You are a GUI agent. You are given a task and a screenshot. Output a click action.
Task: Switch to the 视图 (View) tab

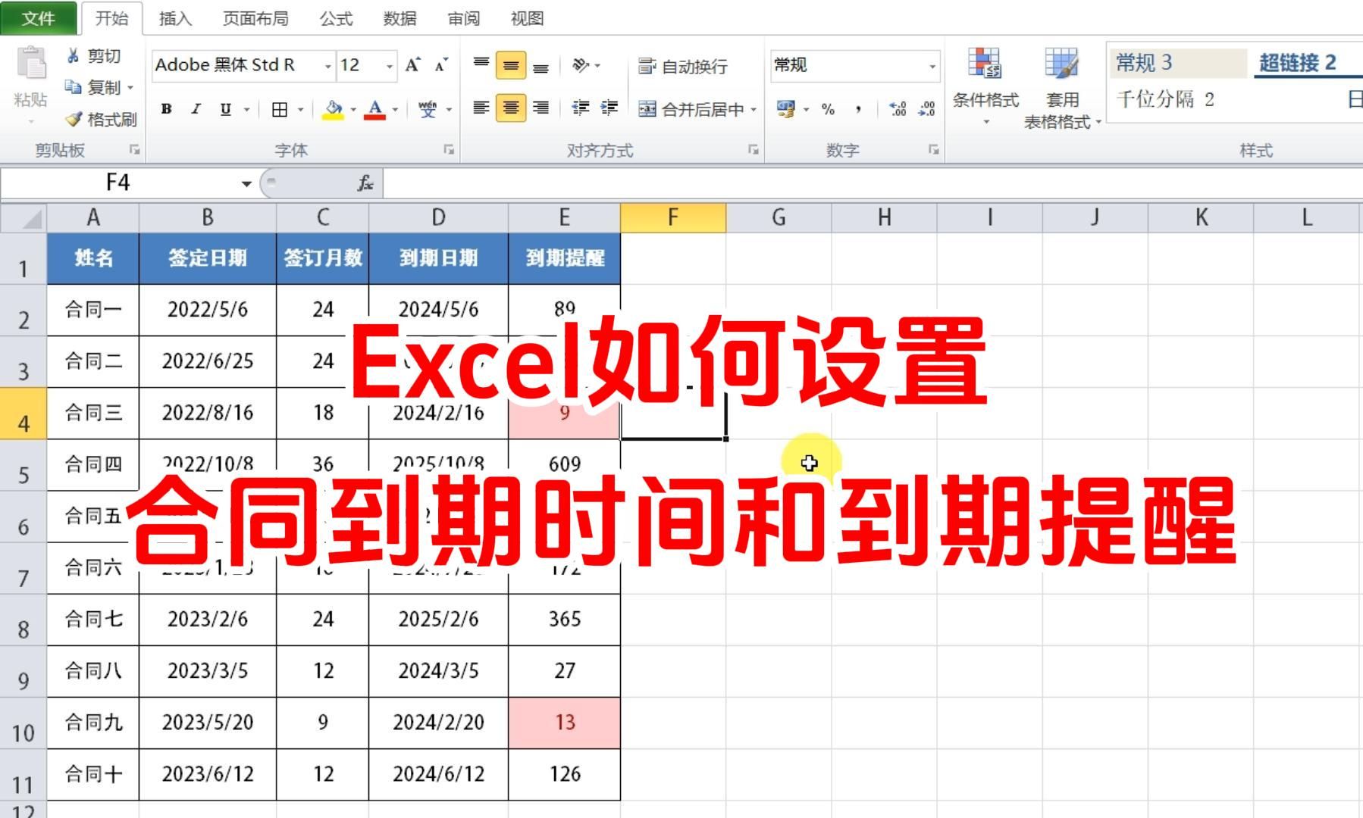coord(527,18)
